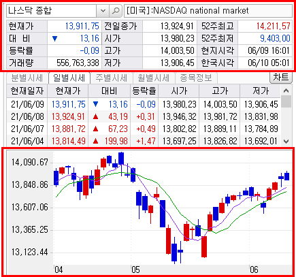Screen dimensions: 296x277
Task: Select the 일별시세 tab
Action: [x=69, y=78]
